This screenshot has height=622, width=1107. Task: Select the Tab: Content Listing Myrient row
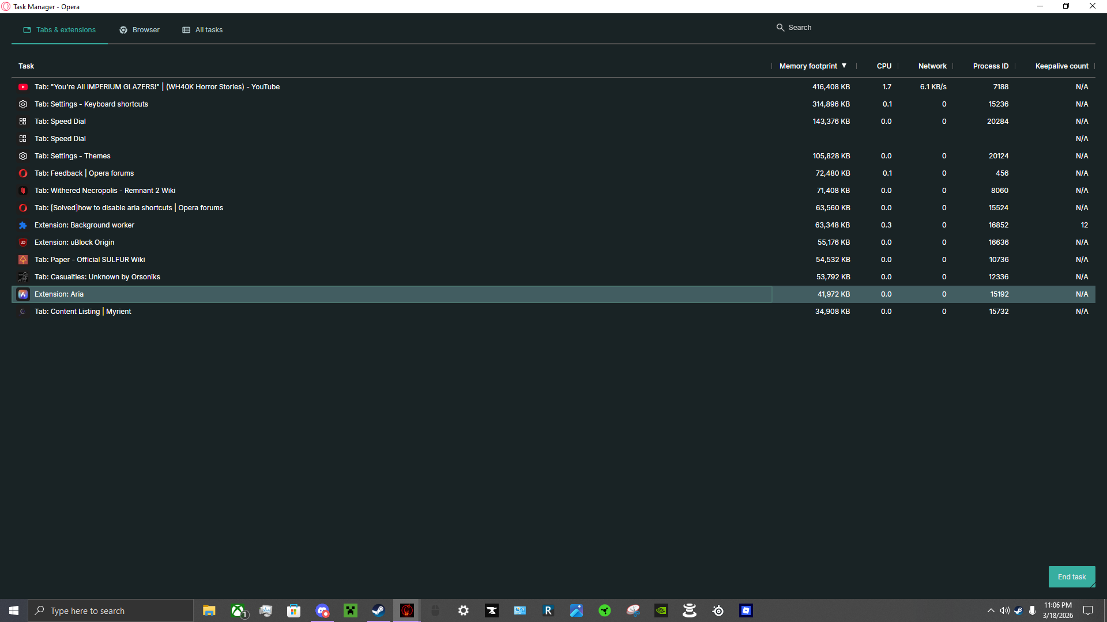point(83,312)
